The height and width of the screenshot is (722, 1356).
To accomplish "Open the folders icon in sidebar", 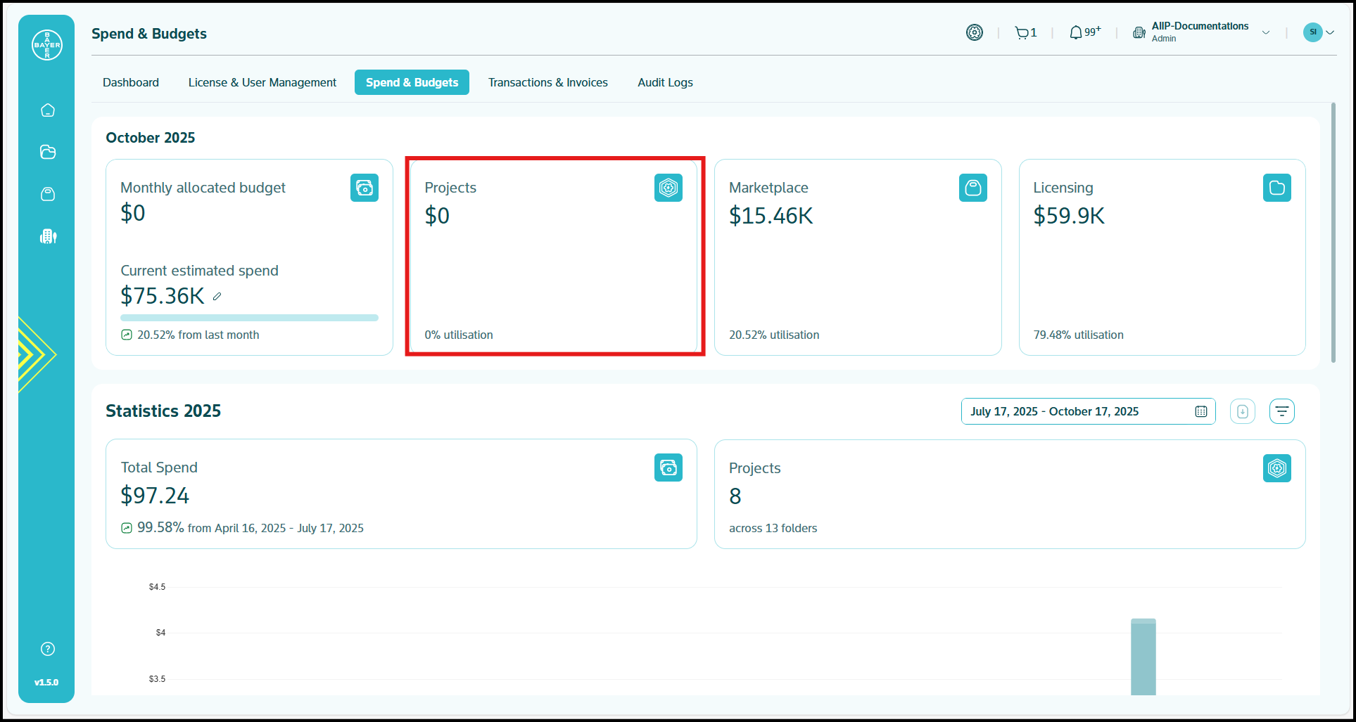I will coord(48,152).
